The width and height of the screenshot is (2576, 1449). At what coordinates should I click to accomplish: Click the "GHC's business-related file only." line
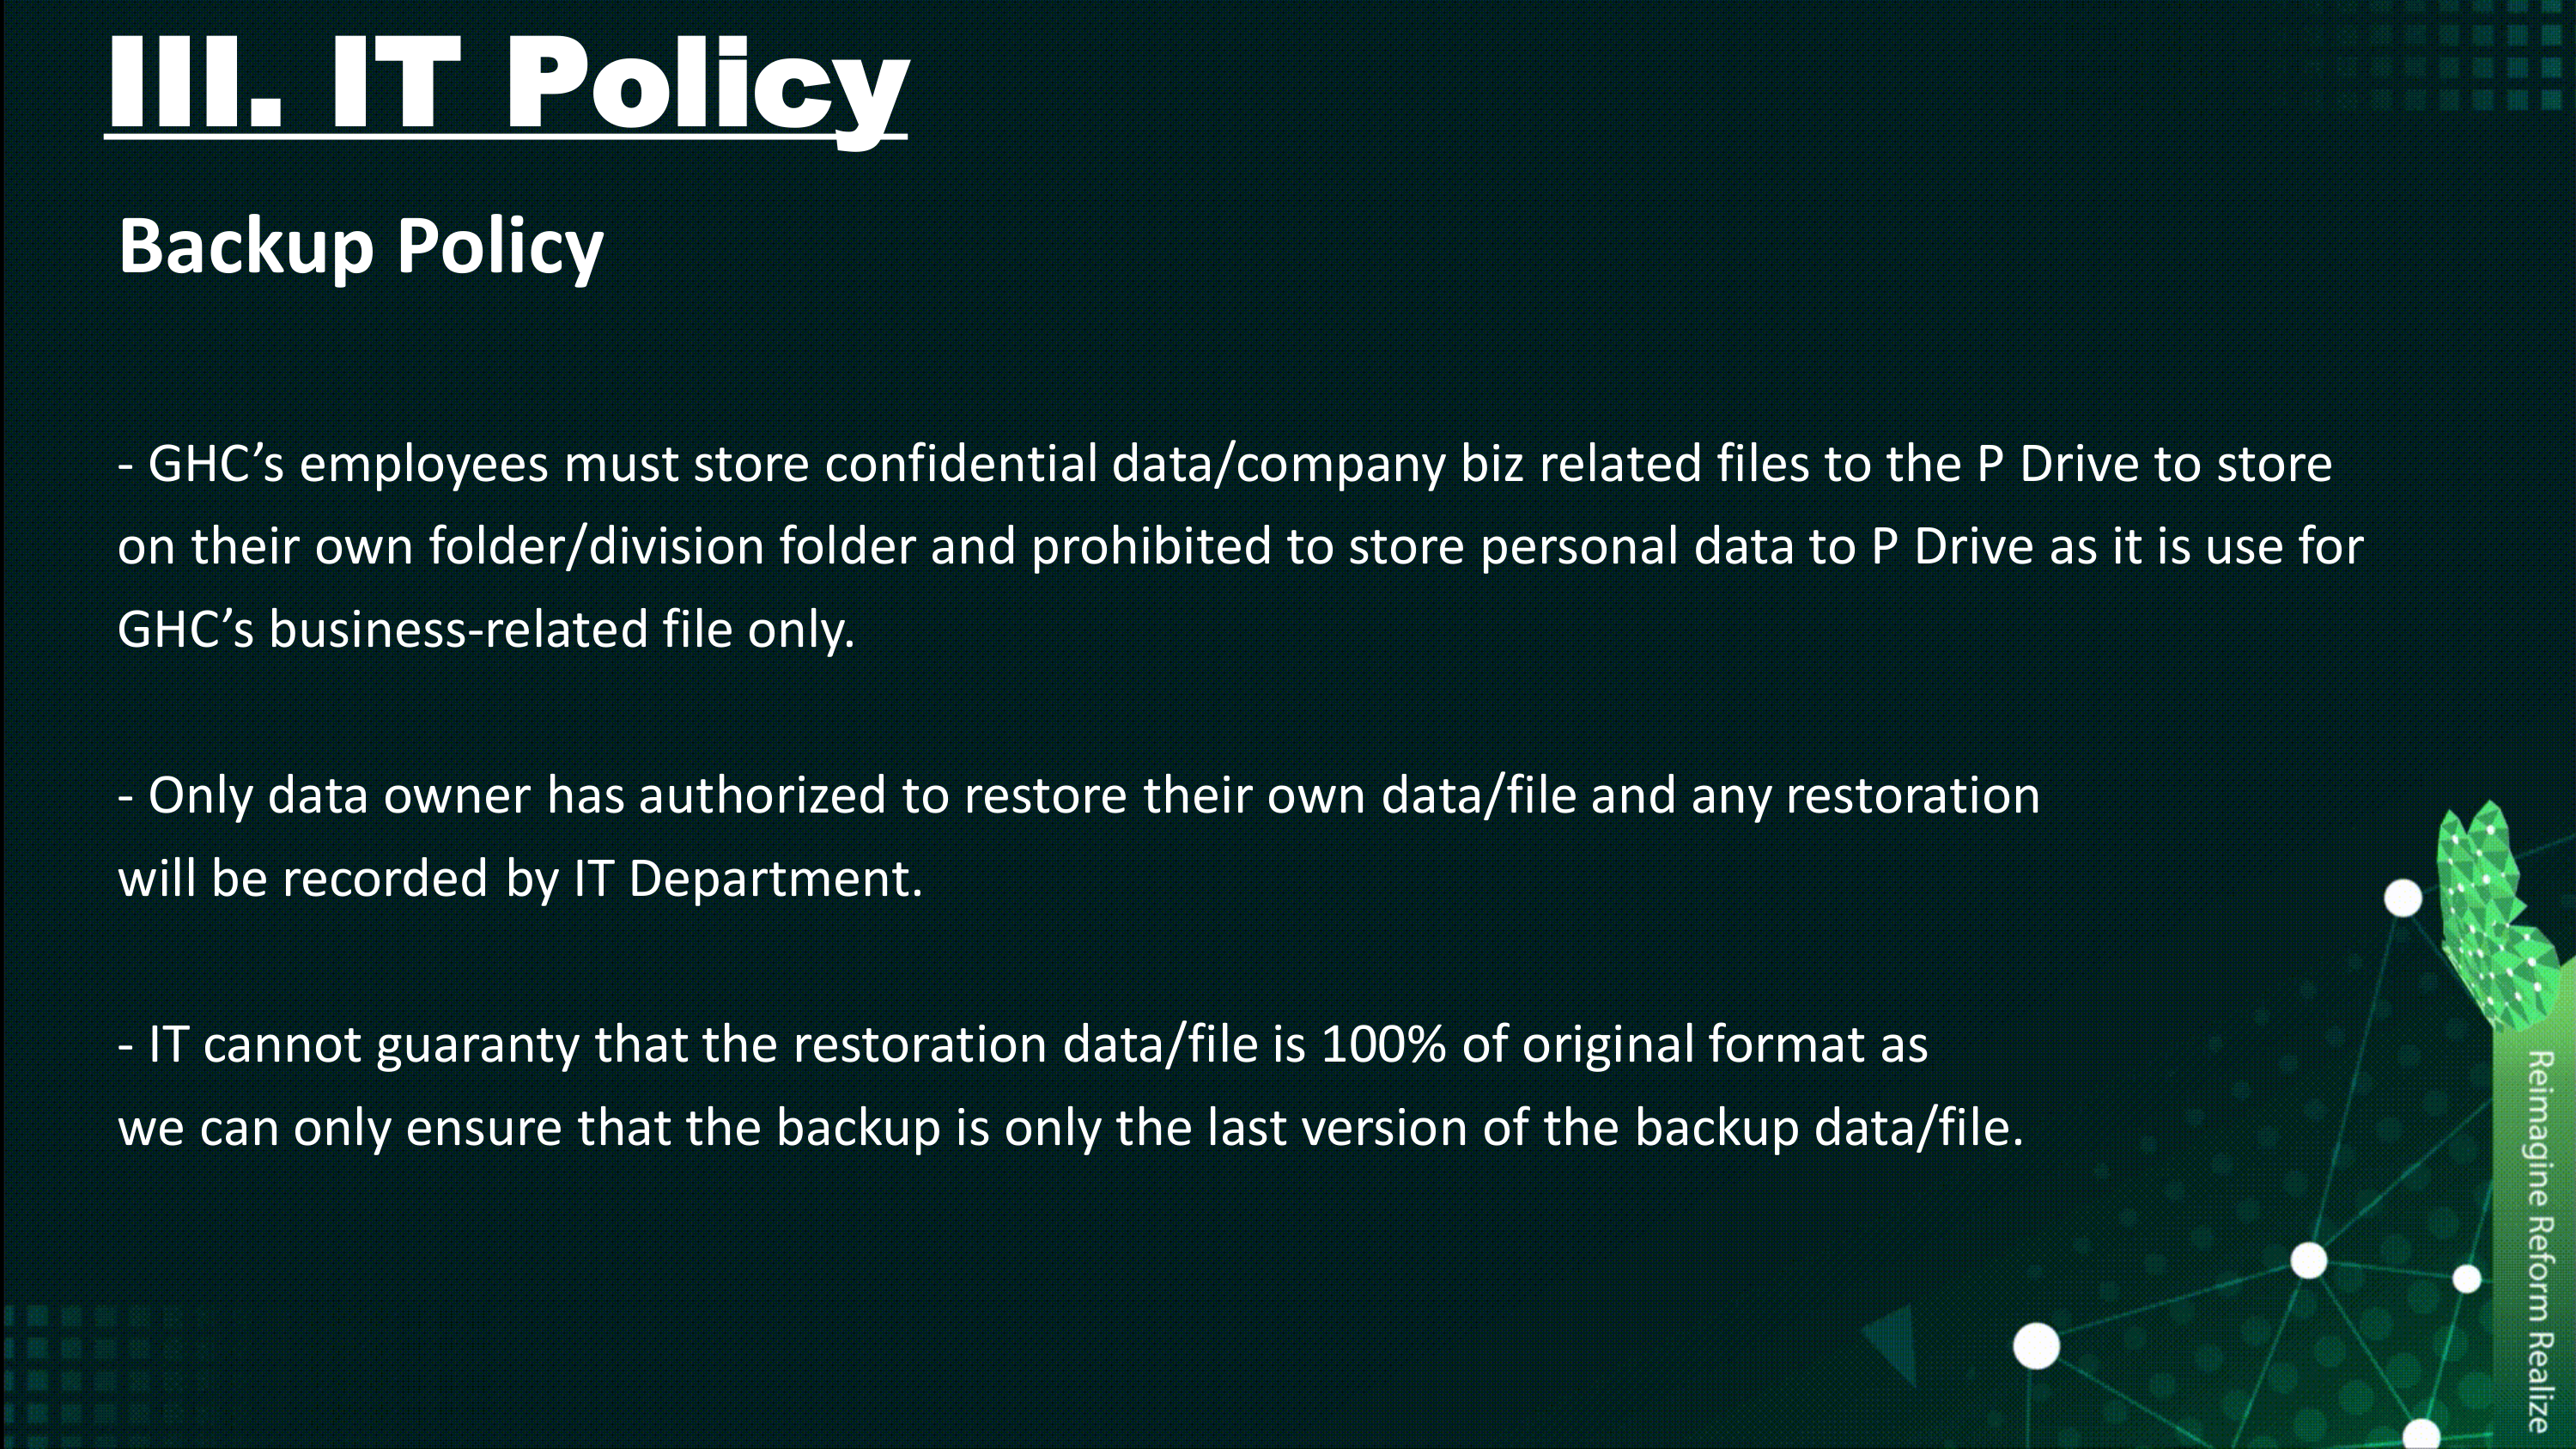coord(486,630)
